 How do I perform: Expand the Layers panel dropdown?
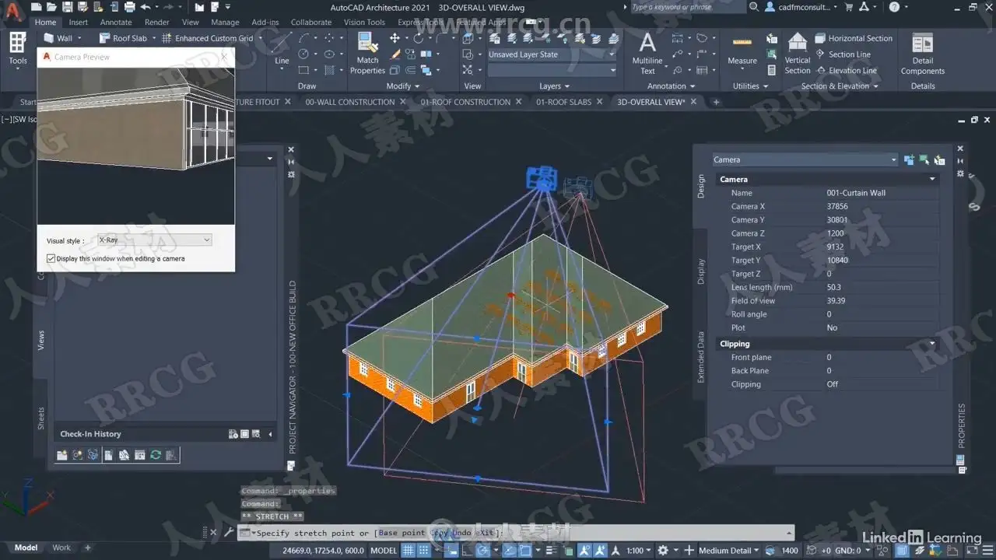pos(555,86)
